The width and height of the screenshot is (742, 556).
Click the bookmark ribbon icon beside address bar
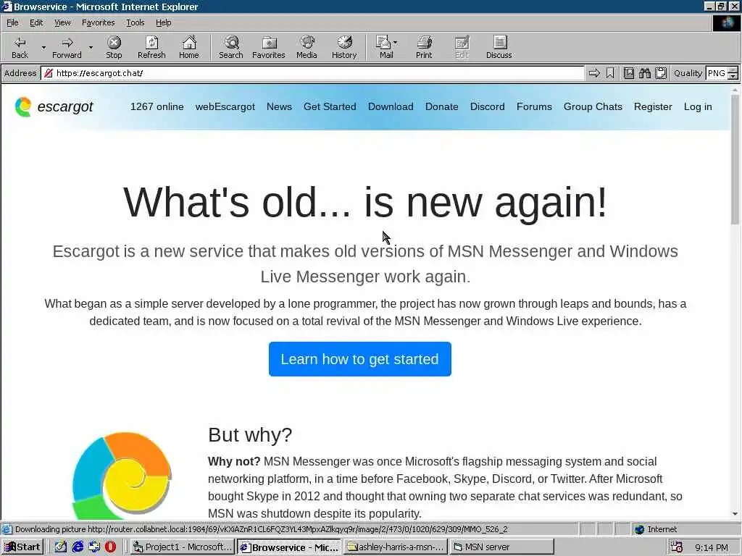coord(610,73)
